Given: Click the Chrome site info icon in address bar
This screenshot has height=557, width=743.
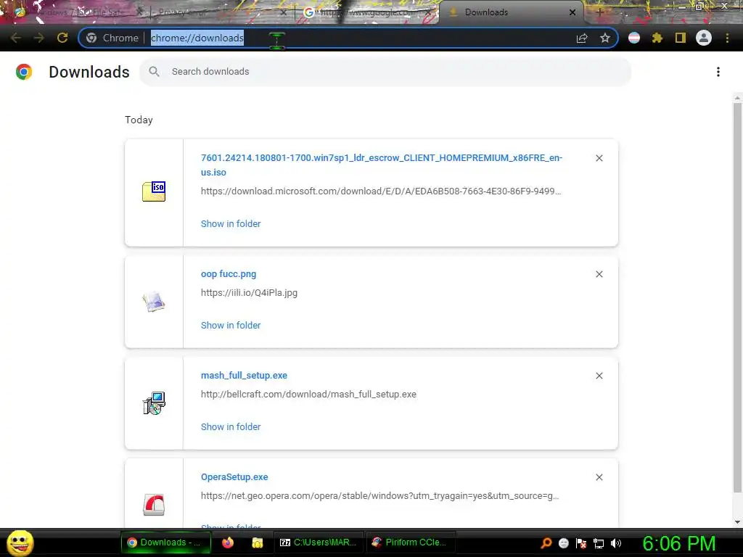Looking at the screenshot, I should [91, 38].
